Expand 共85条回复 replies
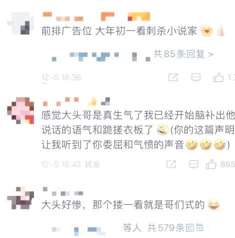Viewport: 235px width, 238px height. click(x=183, y=54)
